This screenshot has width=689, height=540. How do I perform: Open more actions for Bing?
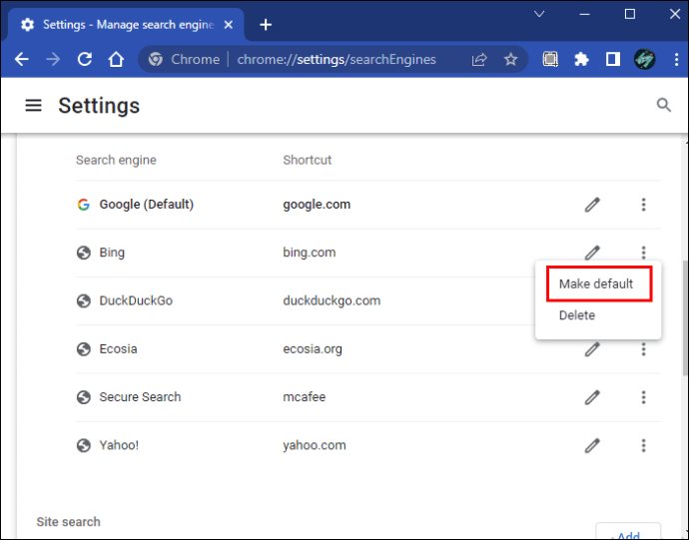tap(643, 253)
